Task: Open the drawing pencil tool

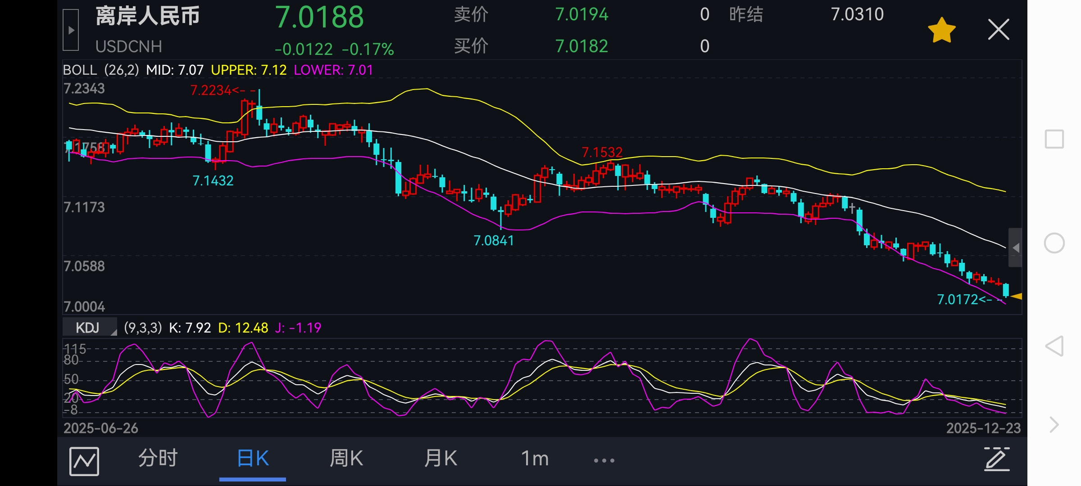Action: (996, 459)
